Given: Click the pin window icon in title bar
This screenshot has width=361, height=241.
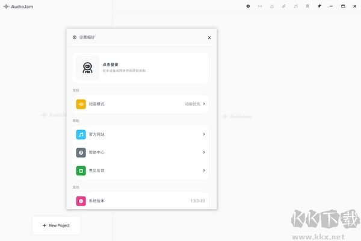Looking at the screenshot, I should (x=319, y=6).
